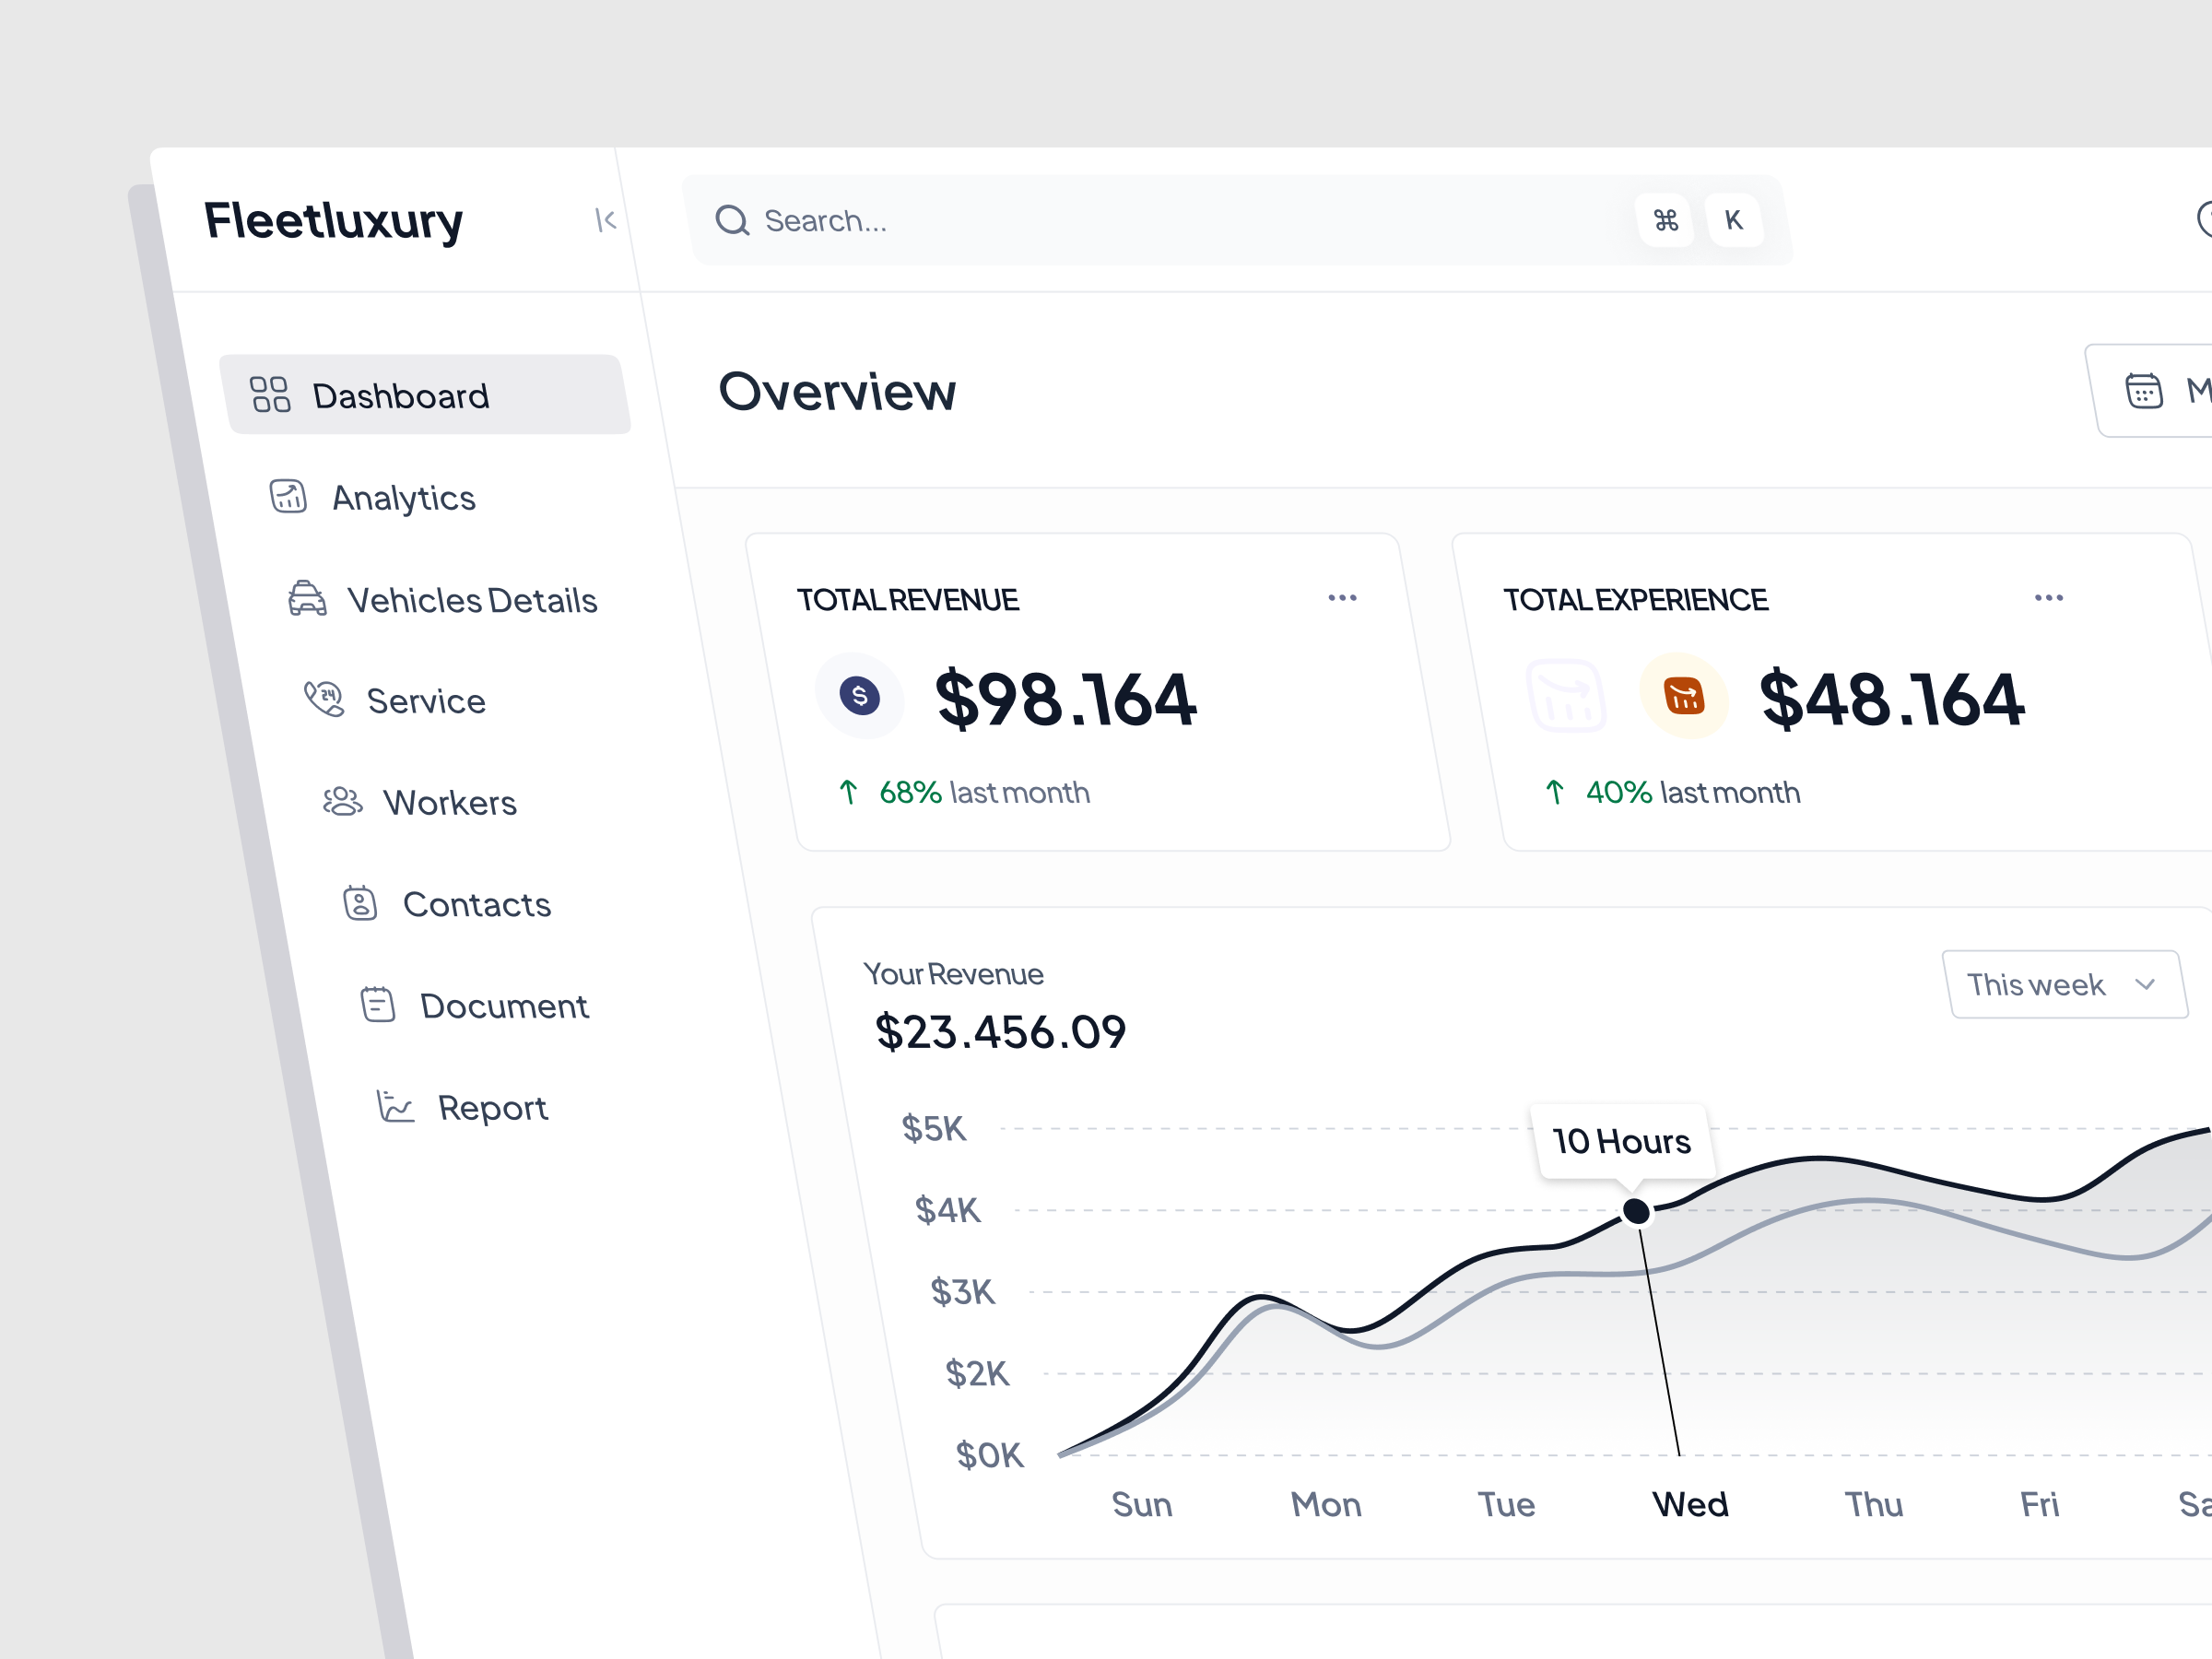Open Total Experience card options menu

(2049, 598)
